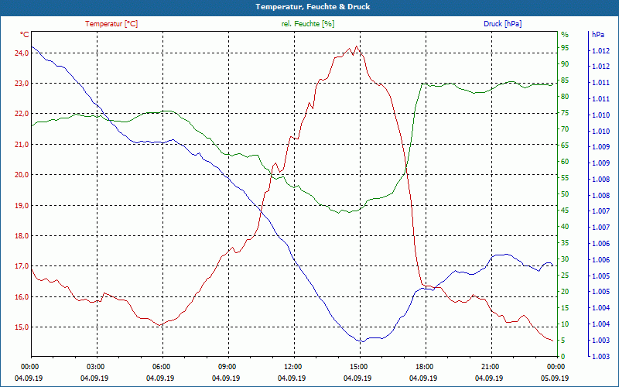Click the green '50' humidity axis value
This screenshot has width=619, height=387.
click(x=565, y=194)
